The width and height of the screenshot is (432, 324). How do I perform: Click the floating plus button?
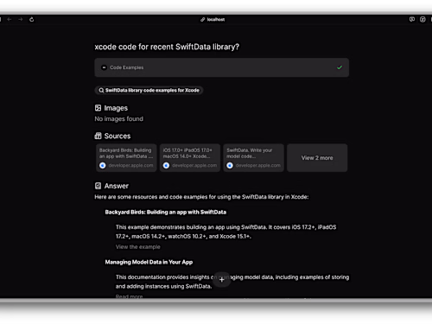click(222, 280)
